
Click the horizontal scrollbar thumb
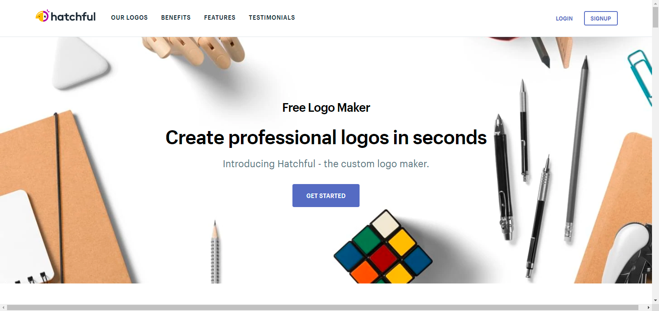point(322,307)
